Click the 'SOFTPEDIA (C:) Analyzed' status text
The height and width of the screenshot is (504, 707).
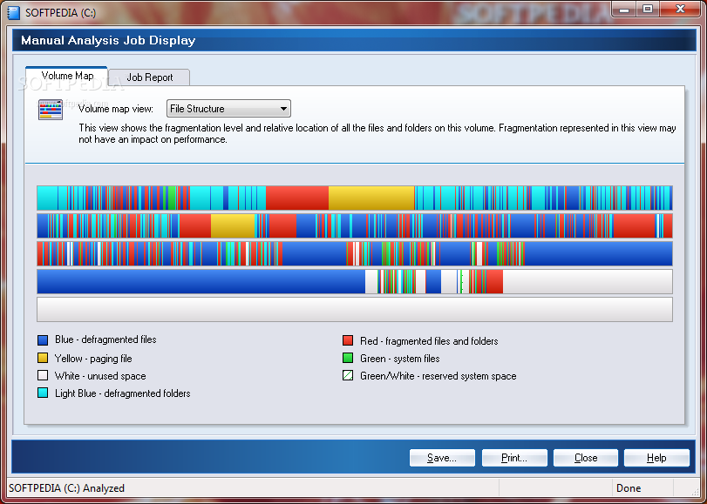point(66,488)
